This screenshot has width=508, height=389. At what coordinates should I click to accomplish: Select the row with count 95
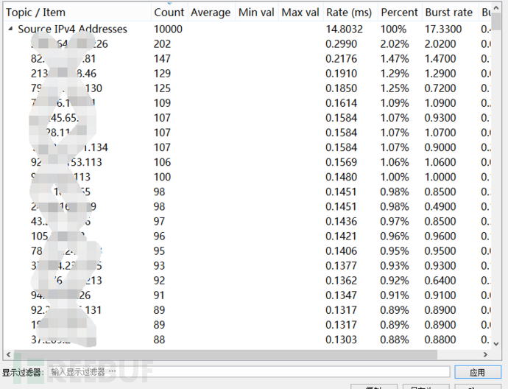tap(247, 251)
